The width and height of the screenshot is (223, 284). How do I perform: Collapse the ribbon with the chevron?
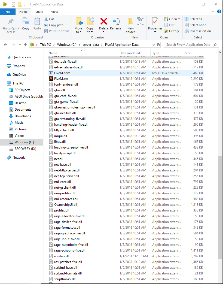click(x=213, y=11)
